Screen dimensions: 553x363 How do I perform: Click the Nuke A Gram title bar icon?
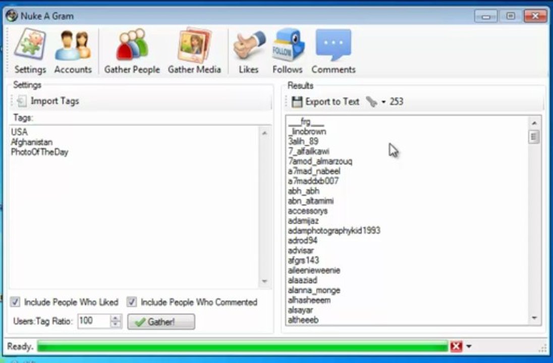[12, 16]
